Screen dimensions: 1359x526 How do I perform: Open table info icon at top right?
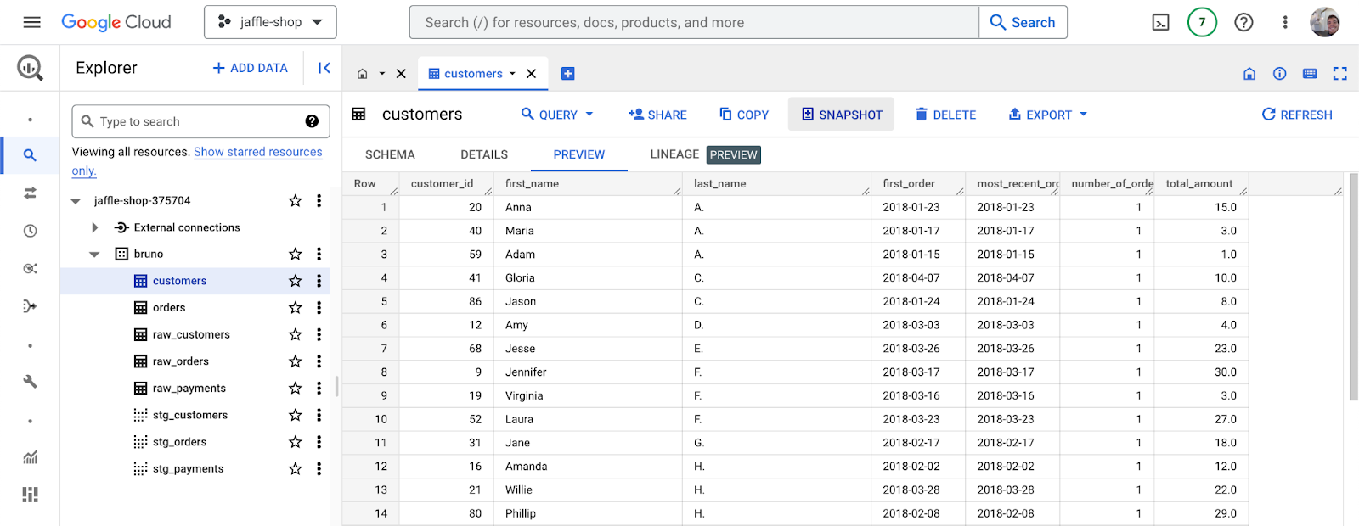(x=1279, y=74)
